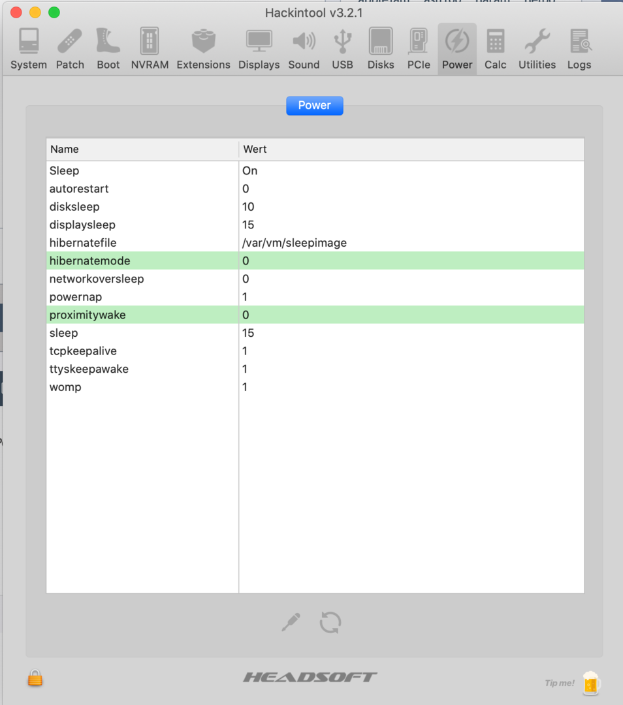Open the Calc section
Image resolution: width=623 pixels, height=705 pixels.
496,49
